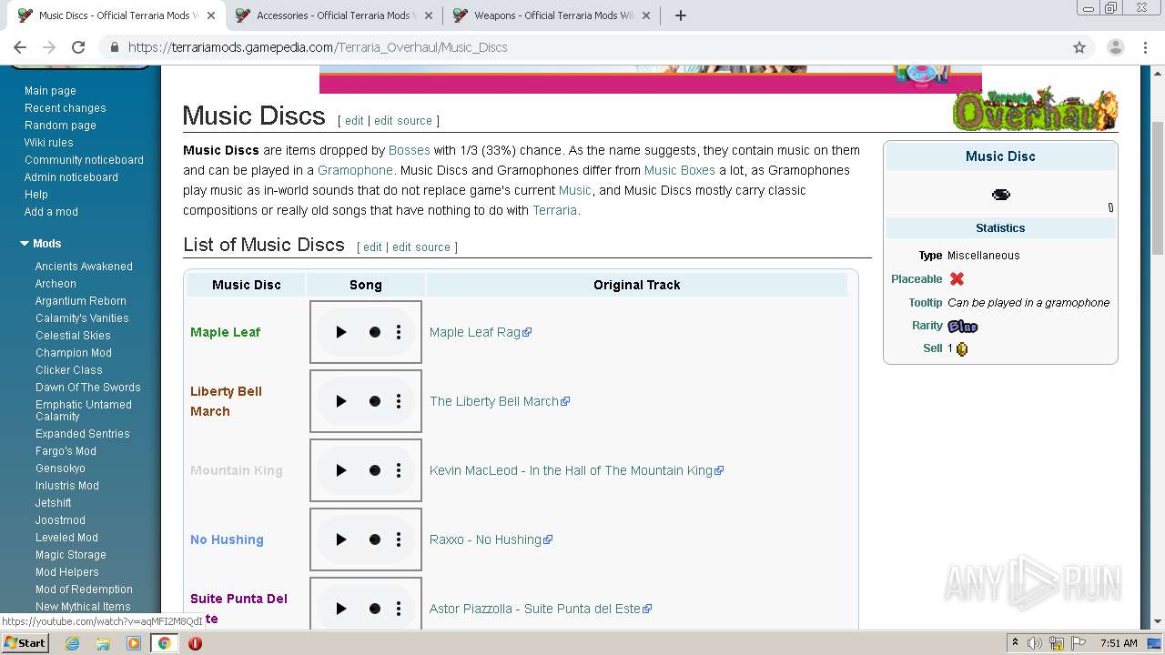
Task: Open Wiki rules in sidebar
Action: 49,143
